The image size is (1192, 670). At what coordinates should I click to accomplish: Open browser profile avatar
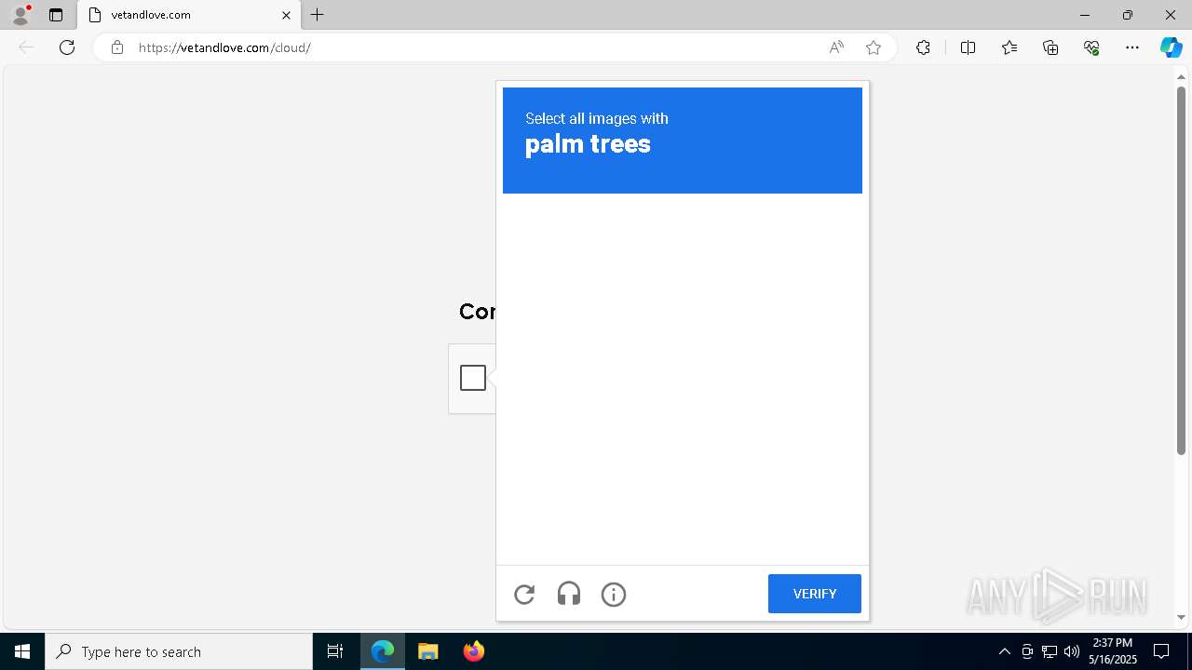point(20,15)
